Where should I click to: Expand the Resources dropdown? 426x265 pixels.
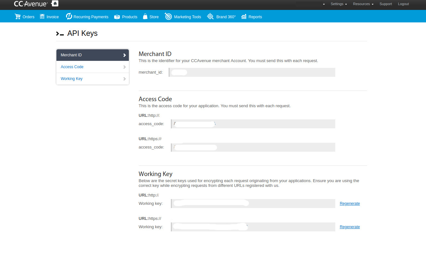[363, 4]
